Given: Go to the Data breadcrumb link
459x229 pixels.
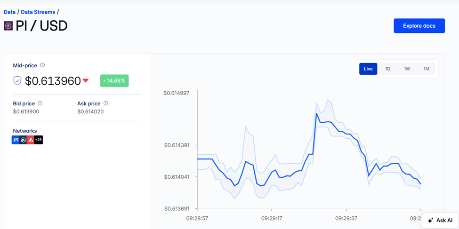Looking at the screenshot, I should pyautogui.click(x=9, y=12).
